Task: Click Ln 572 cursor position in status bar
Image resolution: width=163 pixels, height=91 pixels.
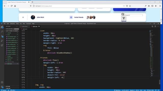Action: pos(126,90)
